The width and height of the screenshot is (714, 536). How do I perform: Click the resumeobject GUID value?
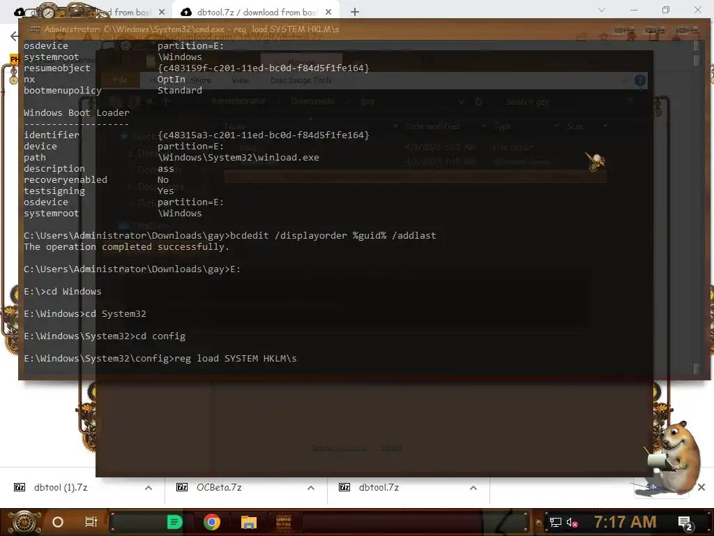(263, 68)
